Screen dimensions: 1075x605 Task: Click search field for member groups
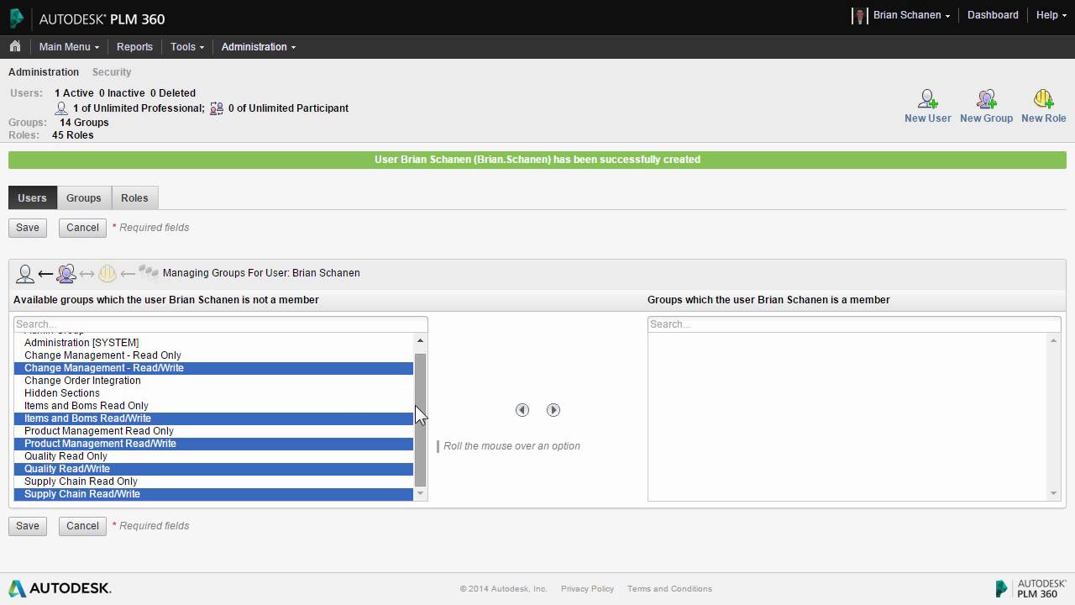pyautogui.click(x=854, y=324)
